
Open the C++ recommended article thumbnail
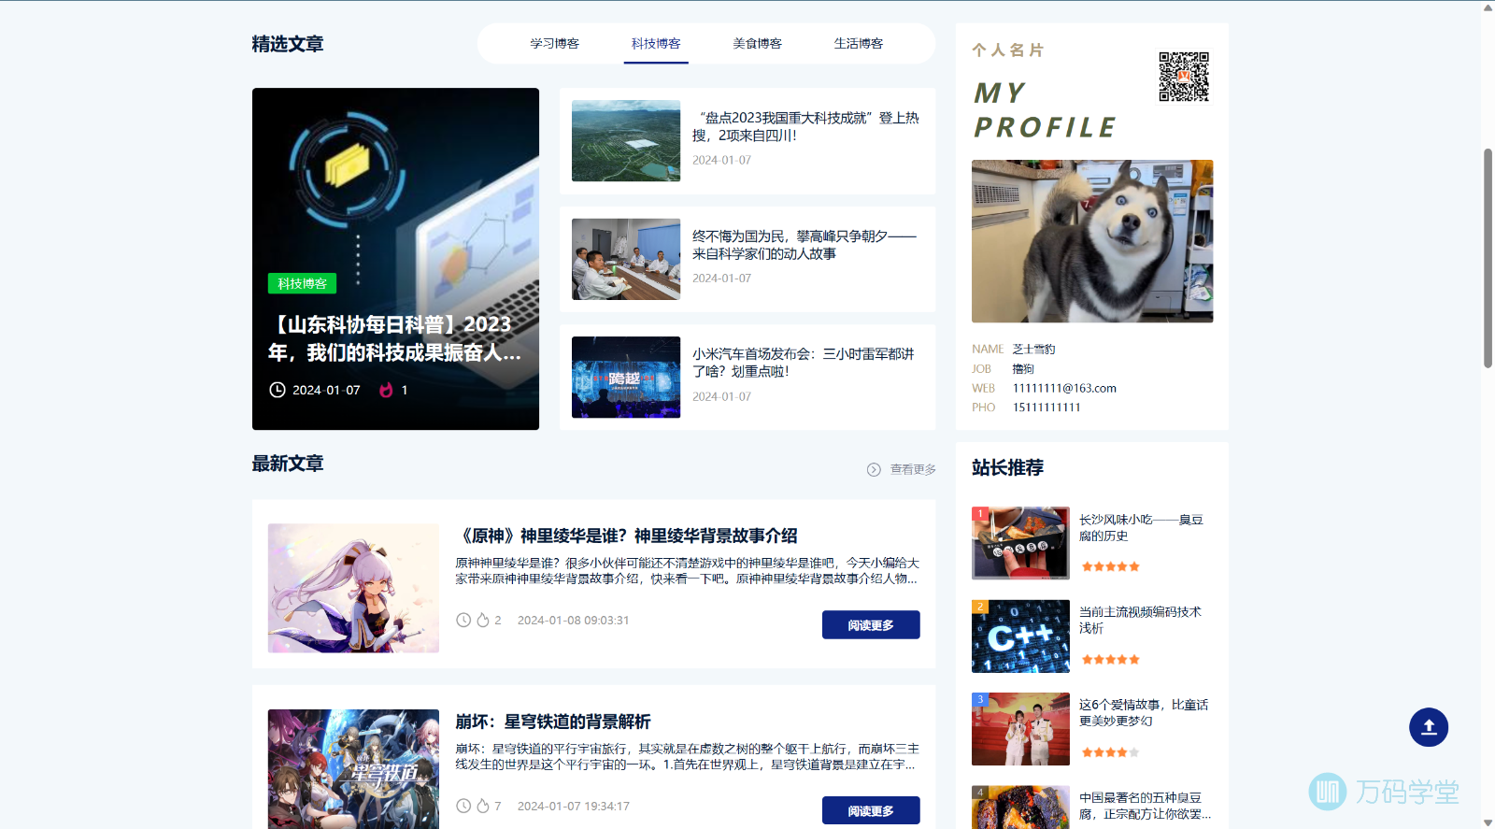pyautogui.click(x=1020, y=636)
